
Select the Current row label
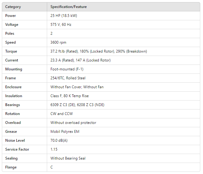[12, 60]
